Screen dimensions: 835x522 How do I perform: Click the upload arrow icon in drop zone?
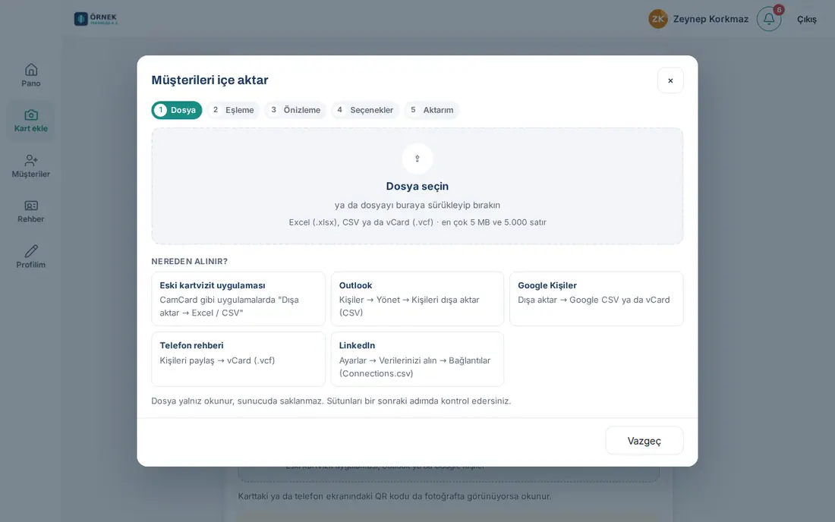417,159
